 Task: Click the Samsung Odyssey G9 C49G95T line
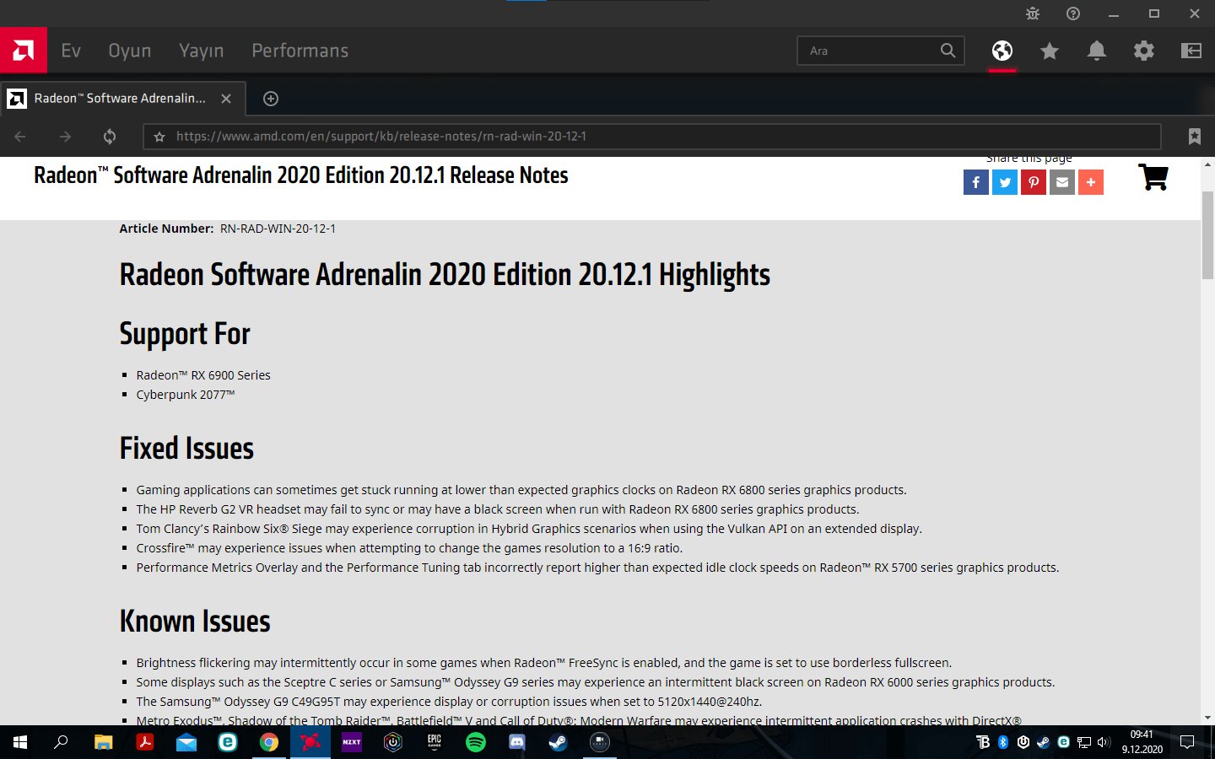coord(449,702)
